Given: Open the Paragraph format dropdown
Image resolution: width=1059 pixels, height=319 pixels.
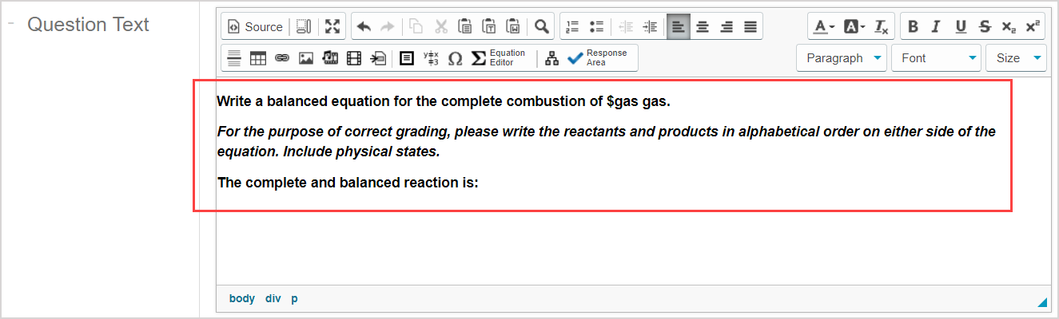Looking at the screenshot, I should click(x=842, y=58).
